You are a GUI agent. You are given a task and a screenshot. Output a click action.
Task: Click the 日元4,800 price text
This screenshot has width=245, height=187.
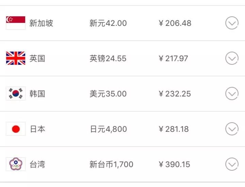click(x=108, y=129)
